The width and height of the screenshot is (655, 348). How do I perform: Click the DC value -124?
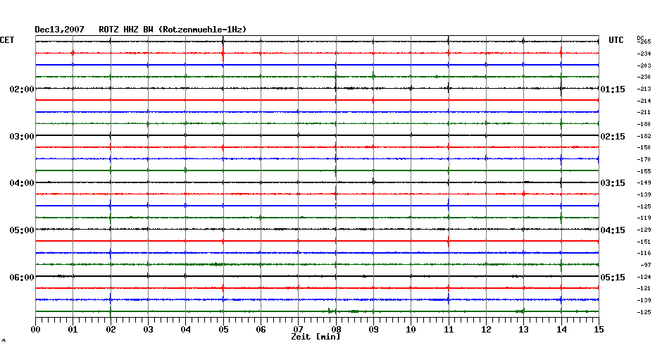(x=644, y=277)
